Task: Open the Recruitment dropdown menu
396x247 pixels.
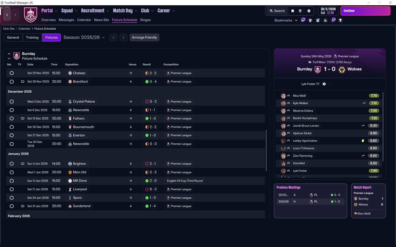Action: [95, 10]
